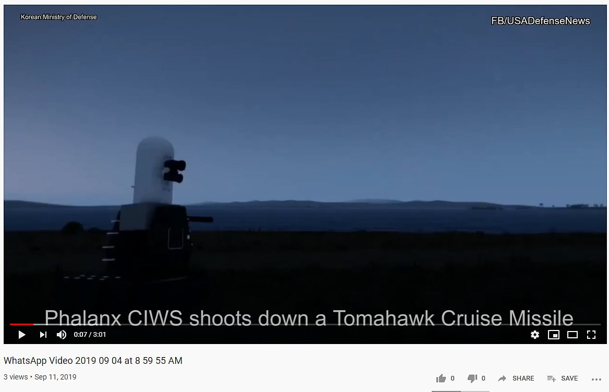Mute the video volume
Screen dimensions: 609x392
62,335
